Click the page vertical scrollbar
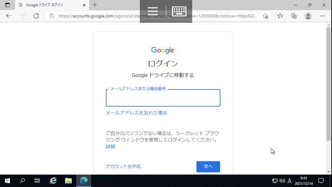Screen dimensions: 332x187 click(x=328, y=84)
